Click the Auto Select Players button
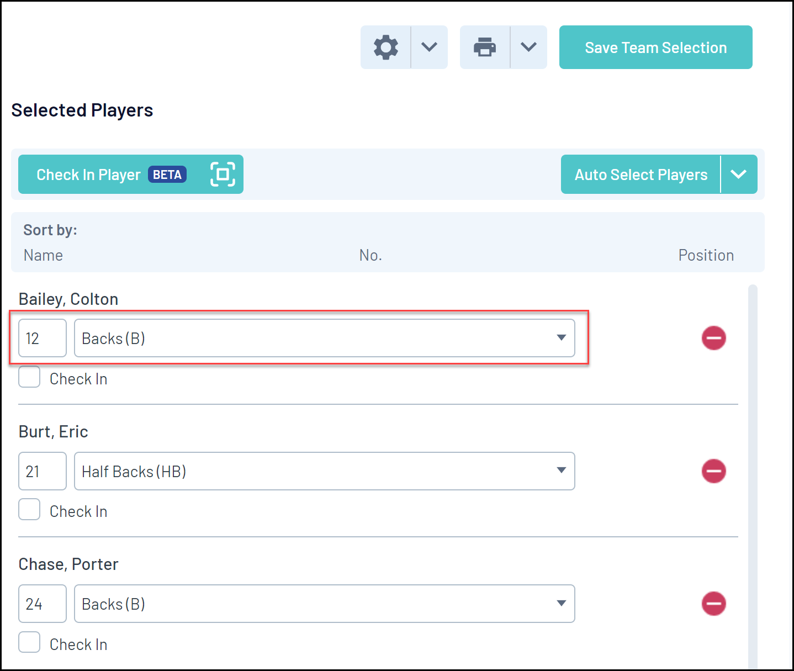 click(x=641, y=175)
